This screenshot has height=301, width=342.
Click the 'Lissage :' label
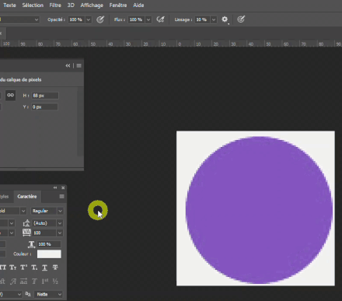(x=183, y=19)
